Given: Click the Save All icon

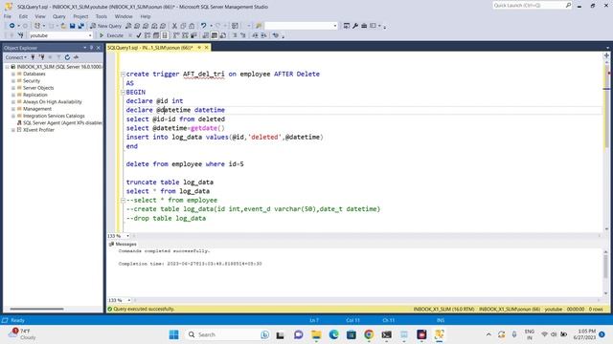Looking at the screenshot, I should pos(80,26).
